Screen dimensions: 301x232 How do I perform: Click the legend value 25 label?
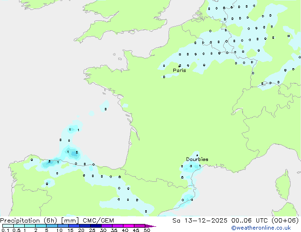point(92,230)
